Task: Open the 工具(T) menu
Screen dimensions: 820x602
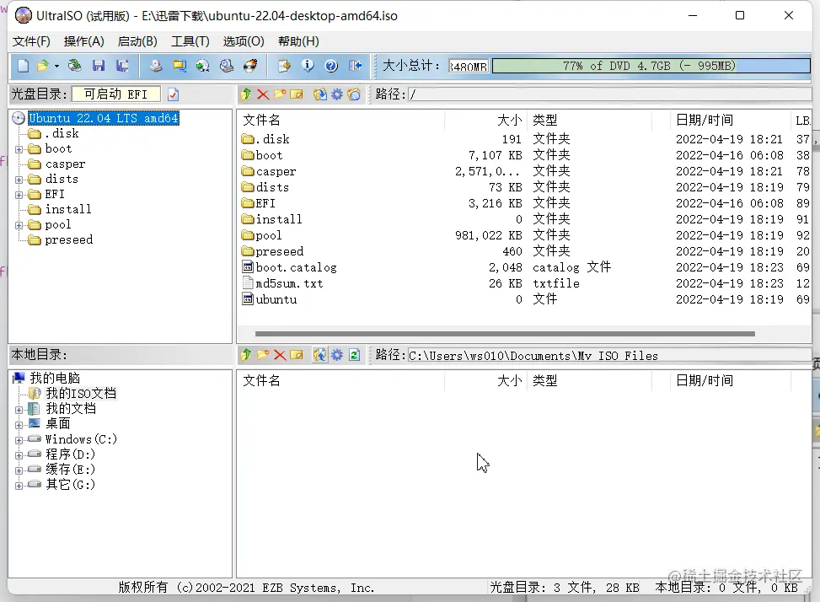Action: coord(190,41)
